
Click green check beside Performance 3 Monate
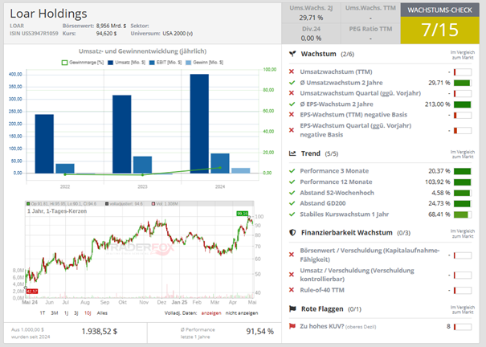pos(292,171)
